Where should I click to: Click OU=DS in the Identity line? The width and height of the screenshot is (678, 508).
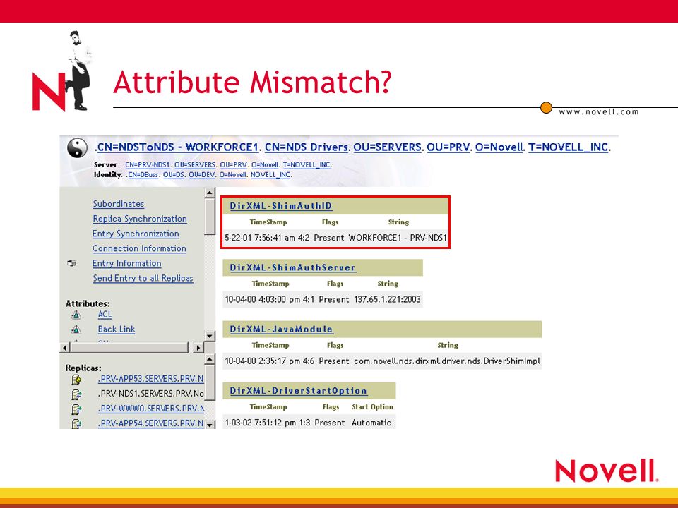pyautogui.click(x=174, y=175)
